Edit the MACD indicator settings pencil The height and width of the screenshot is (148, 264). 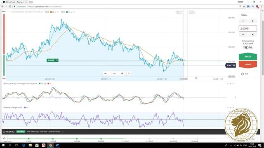pos(231,83)
